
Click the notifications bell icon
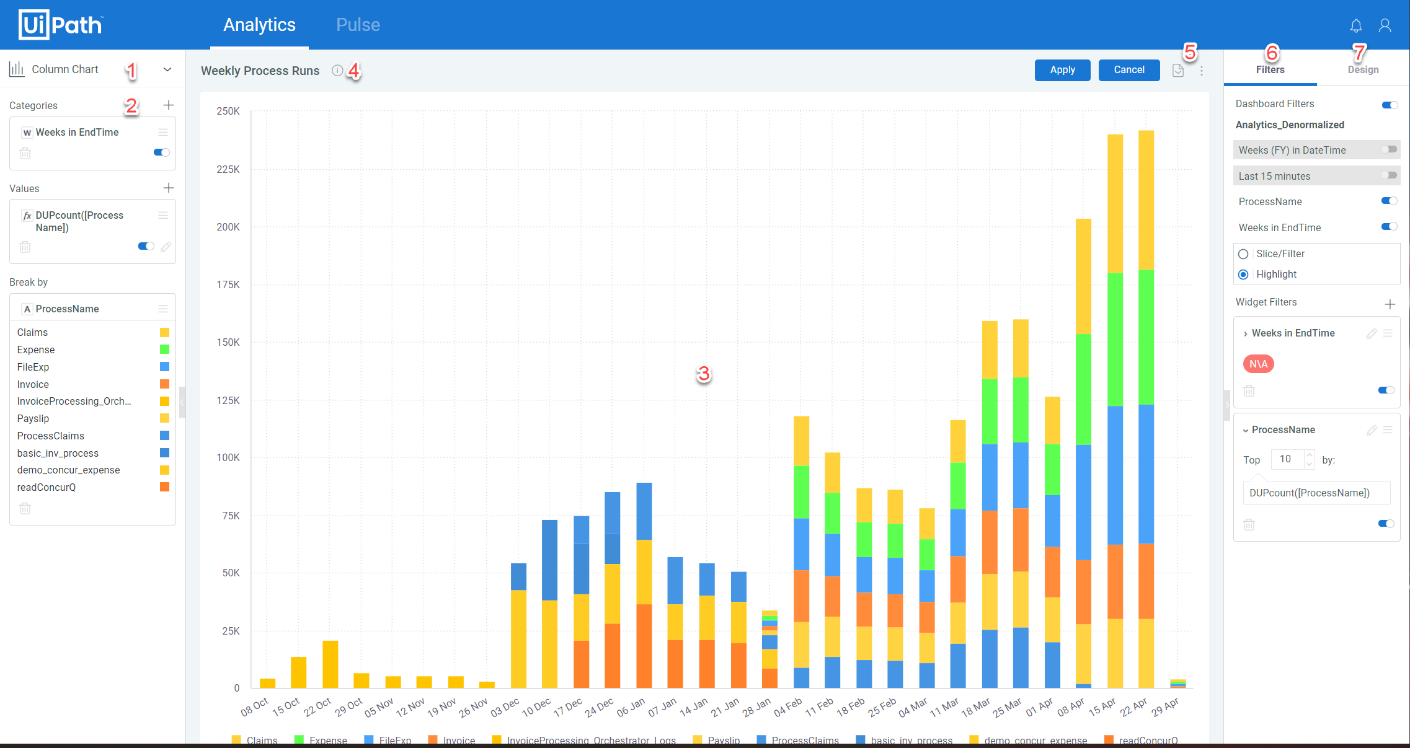1356,25
